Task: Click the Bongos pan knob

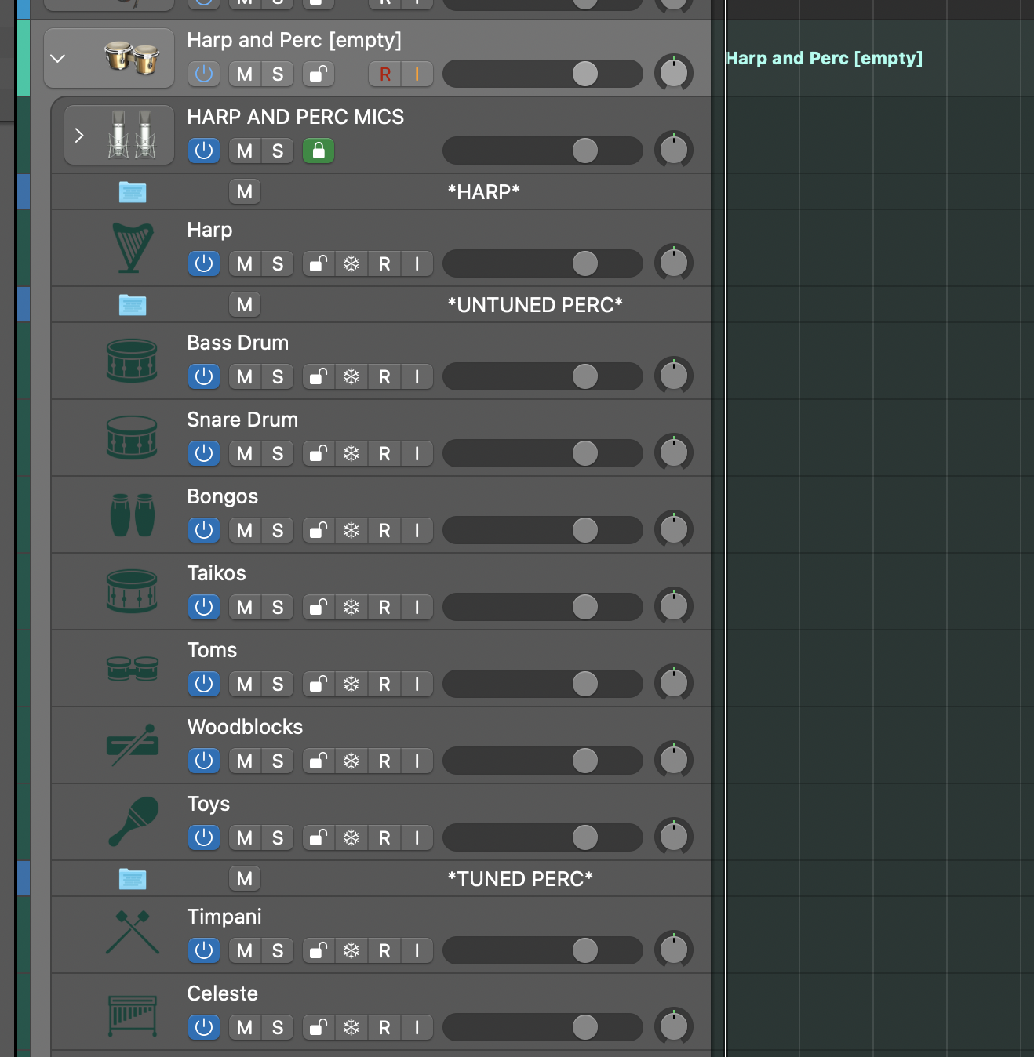Action: point(673,529)
